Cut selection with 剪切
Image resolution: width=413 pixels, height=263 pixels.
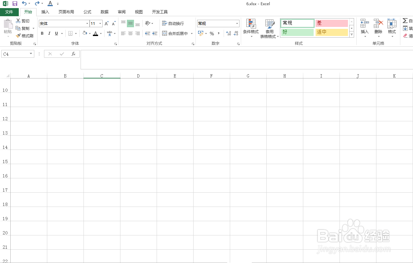[23, 21]
